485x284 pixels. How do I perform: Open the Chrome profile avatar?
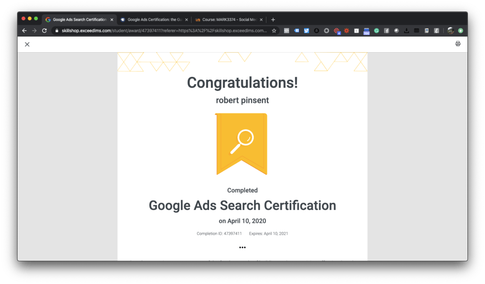click(x=450, y=30)
